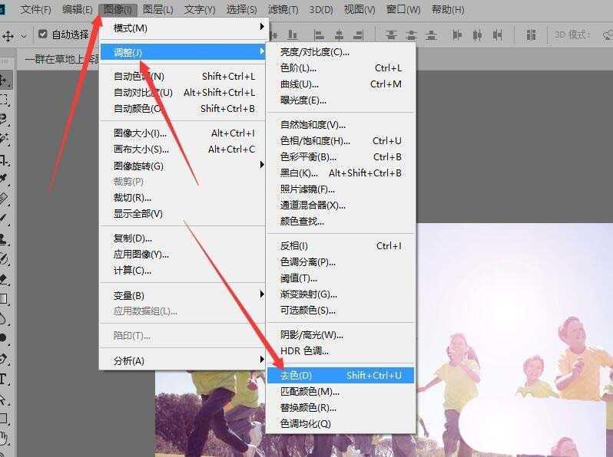613x457 pixels.
Task: Expand the 变量(B) submenu
Action: pos(183,295)
